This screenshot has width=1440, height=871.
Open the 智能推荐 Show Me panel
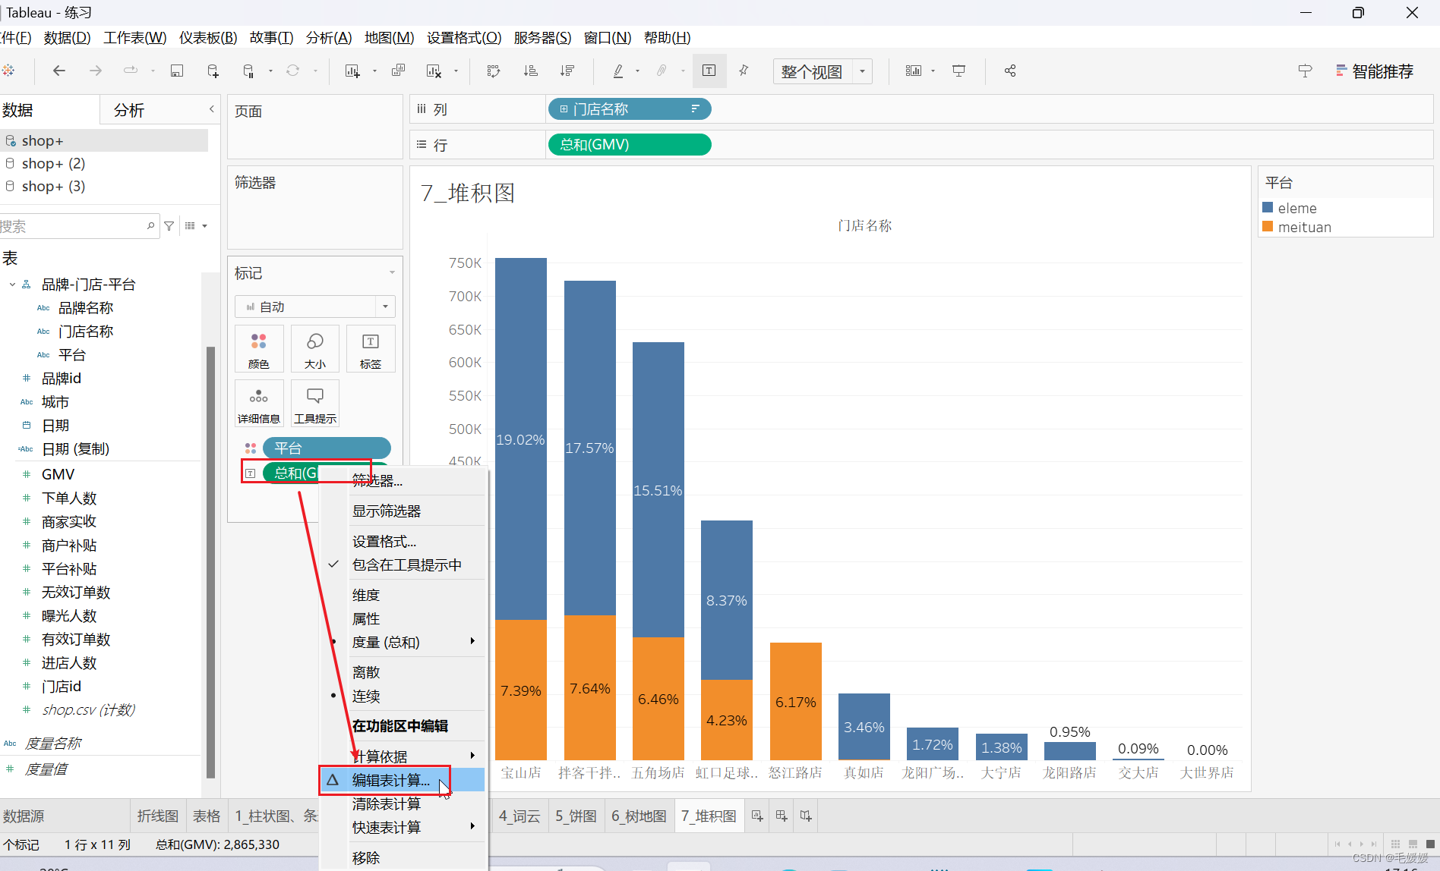click(x=1374, y=71)
